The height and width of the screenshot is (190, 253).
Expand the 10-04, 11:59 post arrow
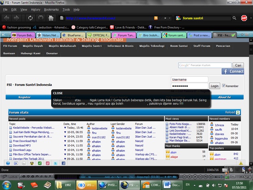(65, 141)
